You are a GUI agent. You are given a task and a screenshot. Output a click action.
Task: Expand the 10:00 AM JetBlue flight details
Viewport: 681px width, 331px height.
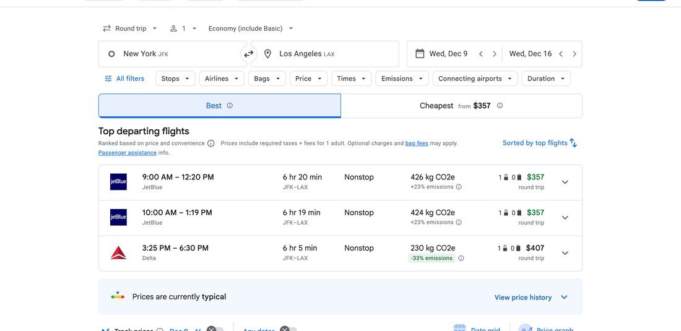coord(565,218)
